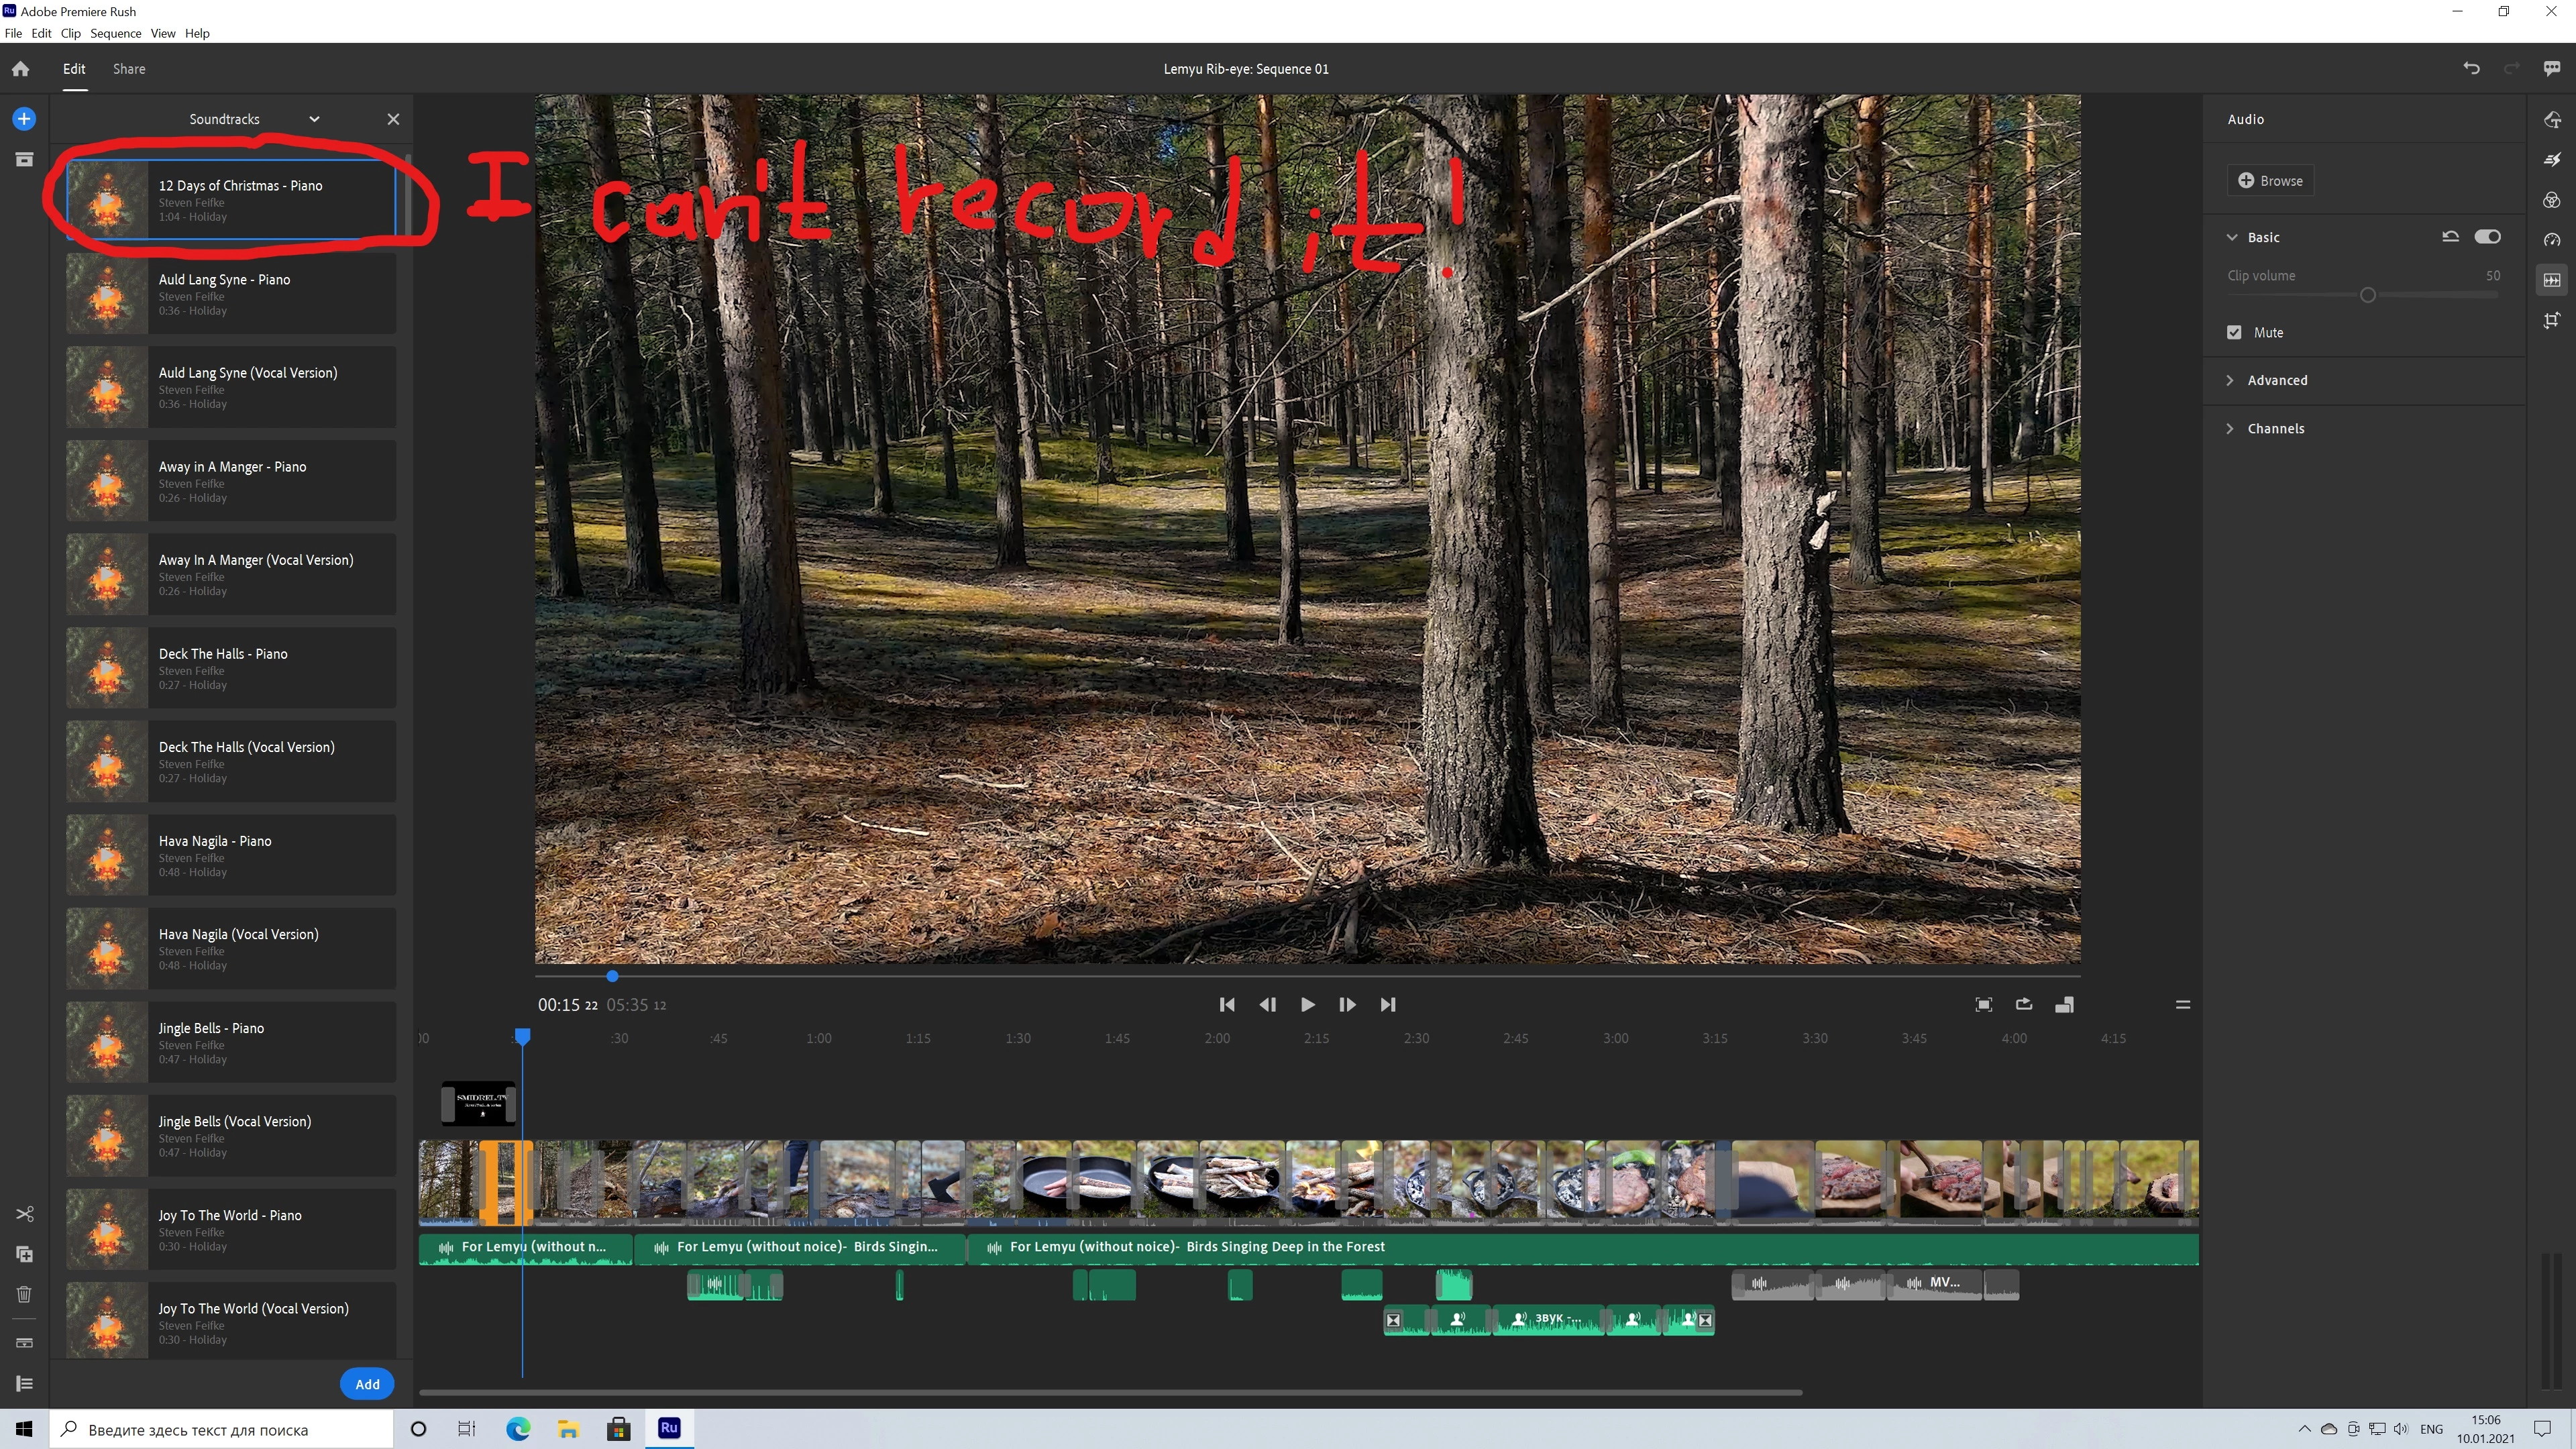Open the Sequence menu

(x=115, y=33)
